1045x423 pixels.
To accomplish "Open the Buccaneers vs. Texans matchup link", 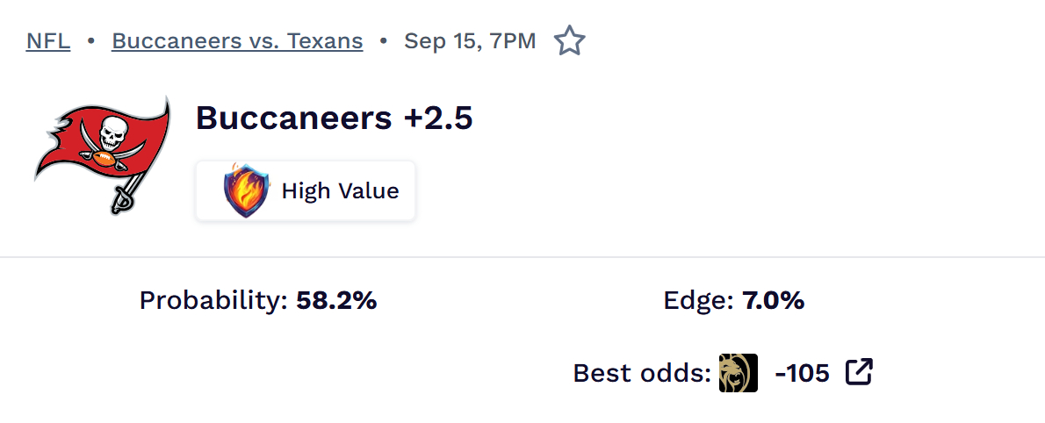I will 237,41.
